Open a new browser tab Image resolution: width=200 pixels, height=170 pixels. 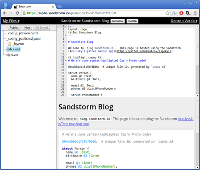pos(59,7)
